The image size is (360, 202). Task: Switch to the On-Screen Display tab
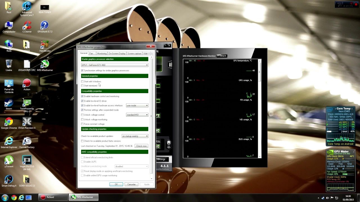click(117, 53)
